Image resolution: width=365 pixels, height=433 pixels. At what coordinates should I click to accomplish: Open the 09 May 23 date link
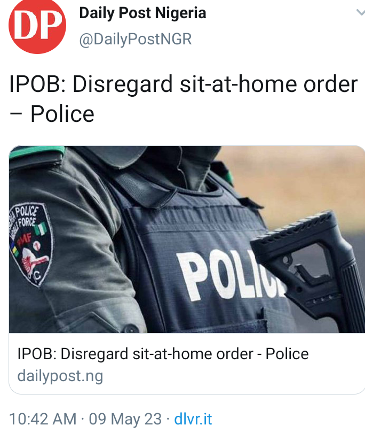125,419
